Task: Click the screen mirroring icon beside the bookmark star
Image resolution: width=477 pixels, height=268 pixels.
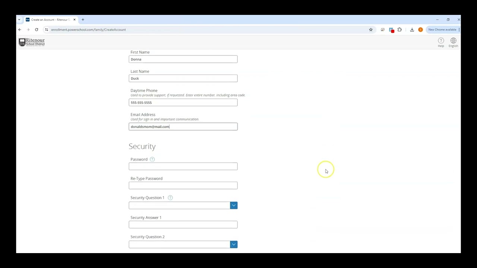Action: tap(382, 30)
